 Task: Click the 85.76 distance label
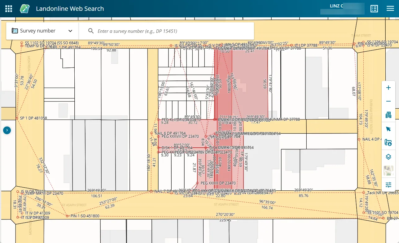[304, 196]
